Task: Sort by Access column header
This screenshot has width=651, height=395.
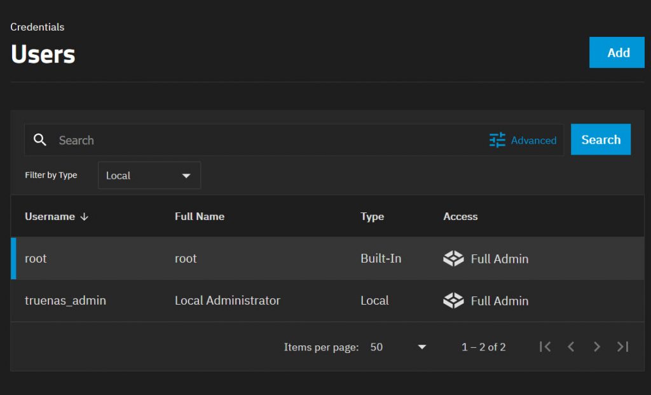Action: 460,216
